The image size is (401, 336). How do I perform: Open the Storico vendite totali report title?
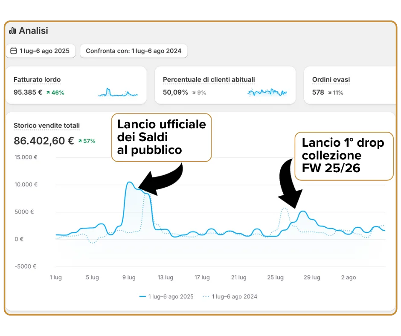[46, 125]
